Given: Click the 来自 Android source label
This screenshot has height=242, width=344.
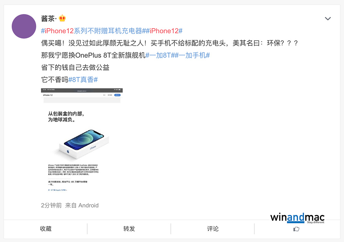Looking at the screenshot, I should pos(82,205).
